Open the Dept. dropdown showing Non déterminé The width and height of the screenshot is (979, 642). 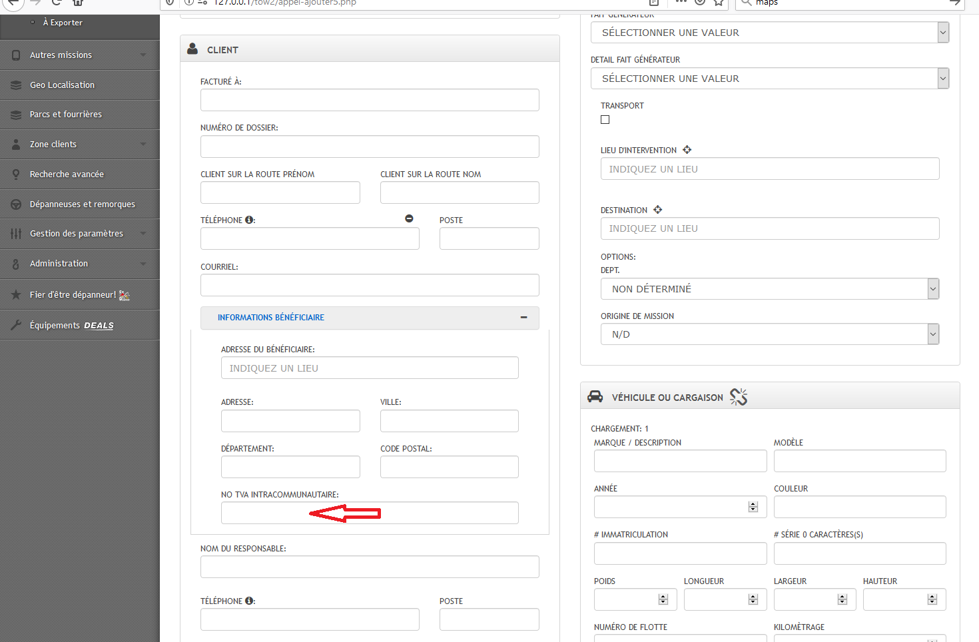769,289
